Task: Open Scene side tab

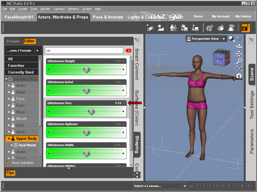Action: point(251,74)
